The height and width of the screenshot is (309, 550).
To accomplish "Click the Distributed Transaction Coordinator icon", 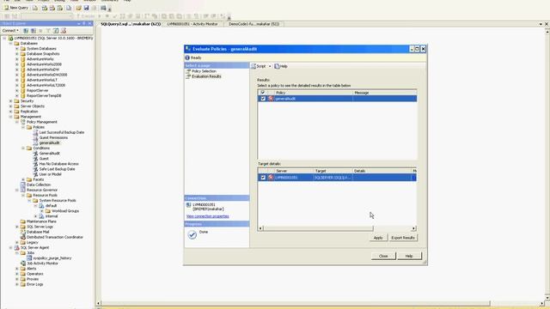I will point(23,237).
